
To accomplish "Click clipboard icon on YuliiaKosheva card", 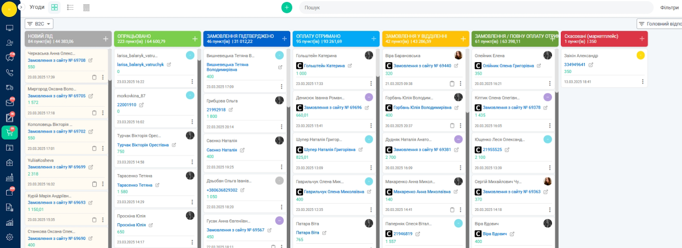I will tap(94, 184).
